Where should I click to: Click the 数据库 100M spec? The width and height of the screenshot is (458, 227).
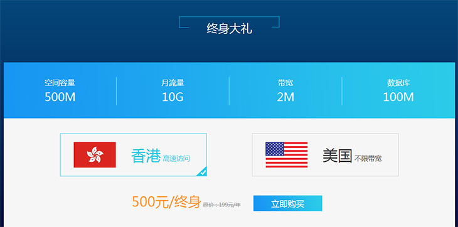point(398,91)
